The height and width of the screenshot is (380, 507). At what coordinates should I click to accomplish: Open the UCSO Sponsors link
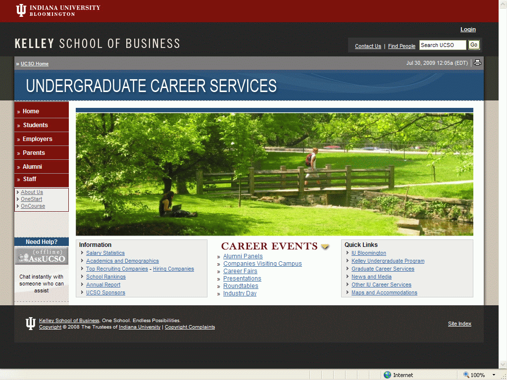click(105, 292)
